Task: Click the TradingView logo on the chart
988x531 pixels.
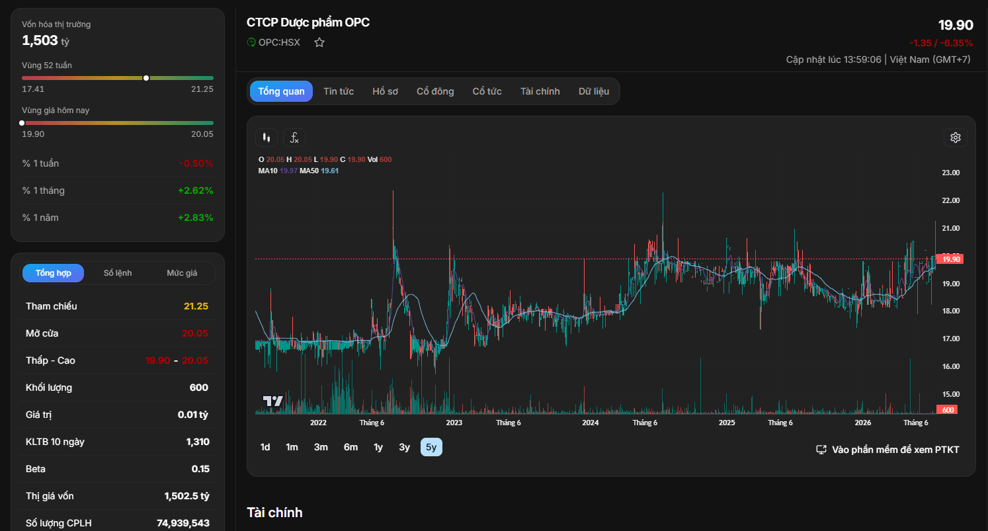Action: 273,401
